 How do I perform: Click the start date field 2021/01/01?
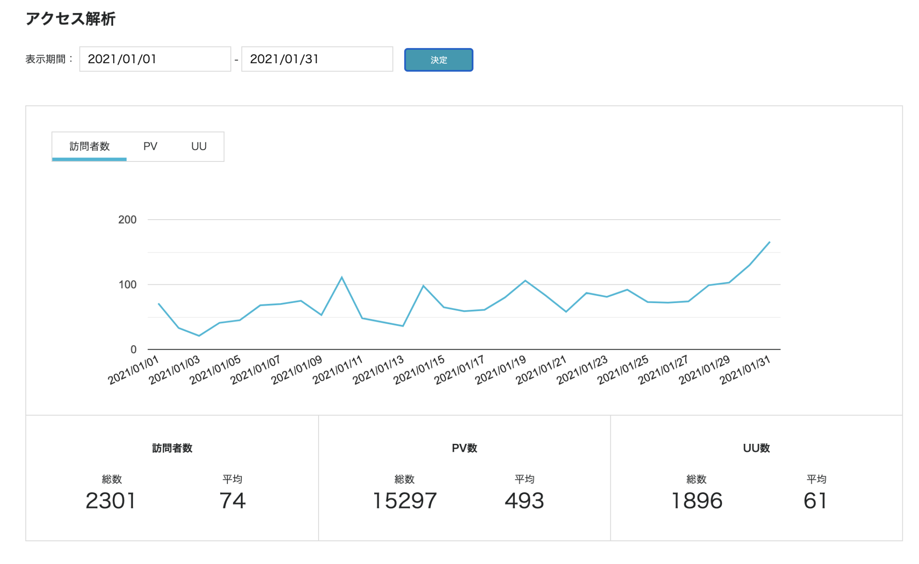click(x=155, y=59)
